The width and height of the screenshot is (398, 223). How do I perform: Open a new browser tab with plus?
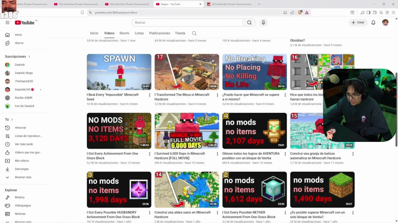coord(259,4)
